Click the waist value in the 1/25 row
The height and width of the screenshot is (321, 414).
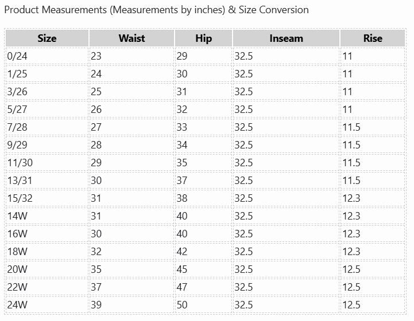pos(96,74)
